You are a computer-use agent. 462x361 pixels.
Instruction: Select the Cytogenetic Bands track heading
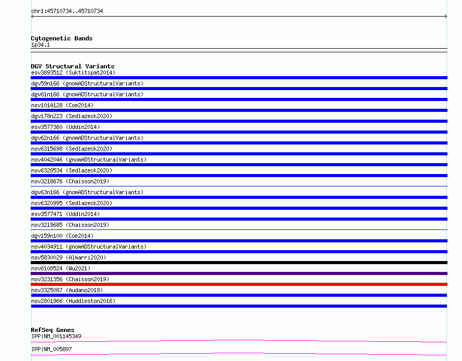[62, 38]
